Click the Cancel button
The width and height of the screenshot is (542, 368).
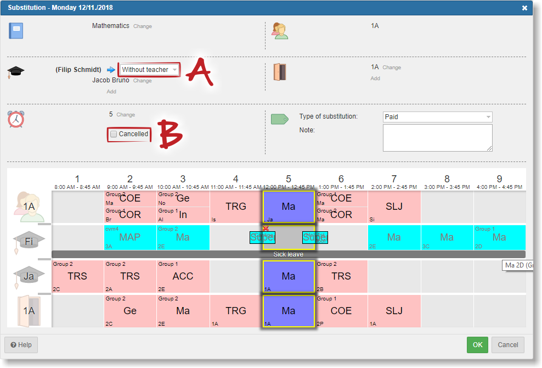(x=508, y=345)
